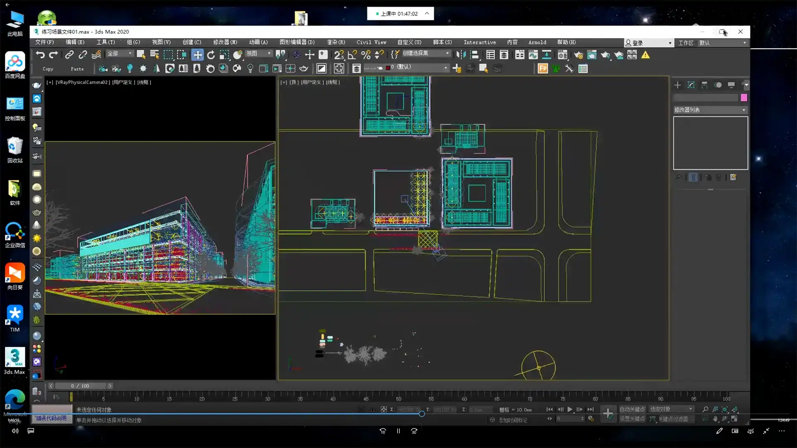Viewport: 797px width, 448px height.
Task: Open the Modify panel tab icon
Action: [691, 85]
